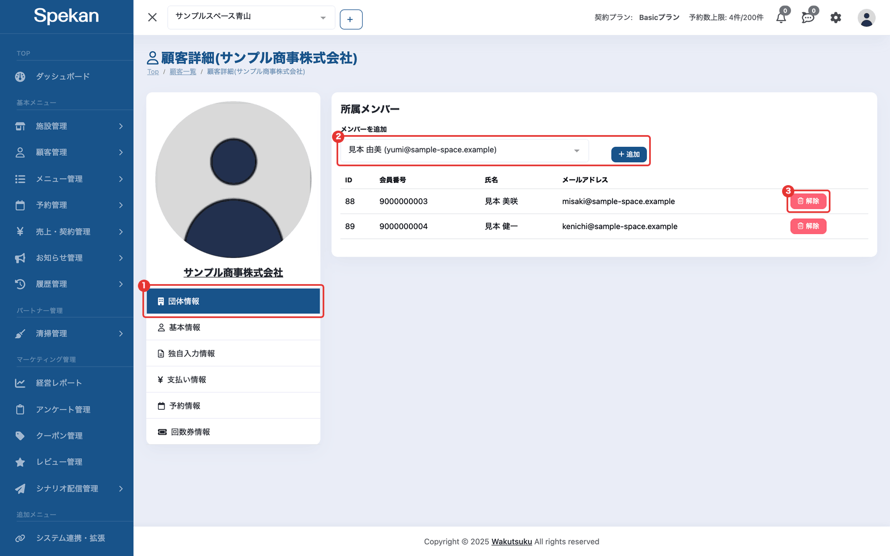Click the customer profile avatar image
Screen dimensions: 890x556
(x=234, y=180)
